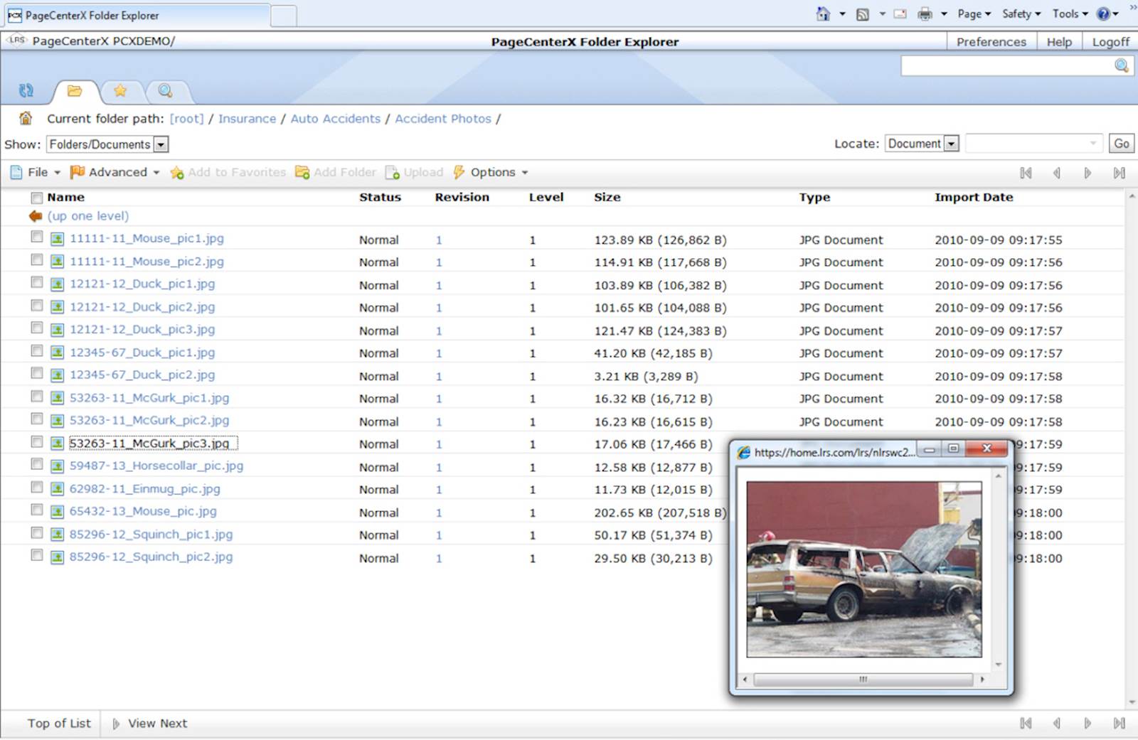Screen dimensions: 1138x740
Task: Open the image icon beside 62982-11_Einmug_pic.jpg
Action: (56, 488)
